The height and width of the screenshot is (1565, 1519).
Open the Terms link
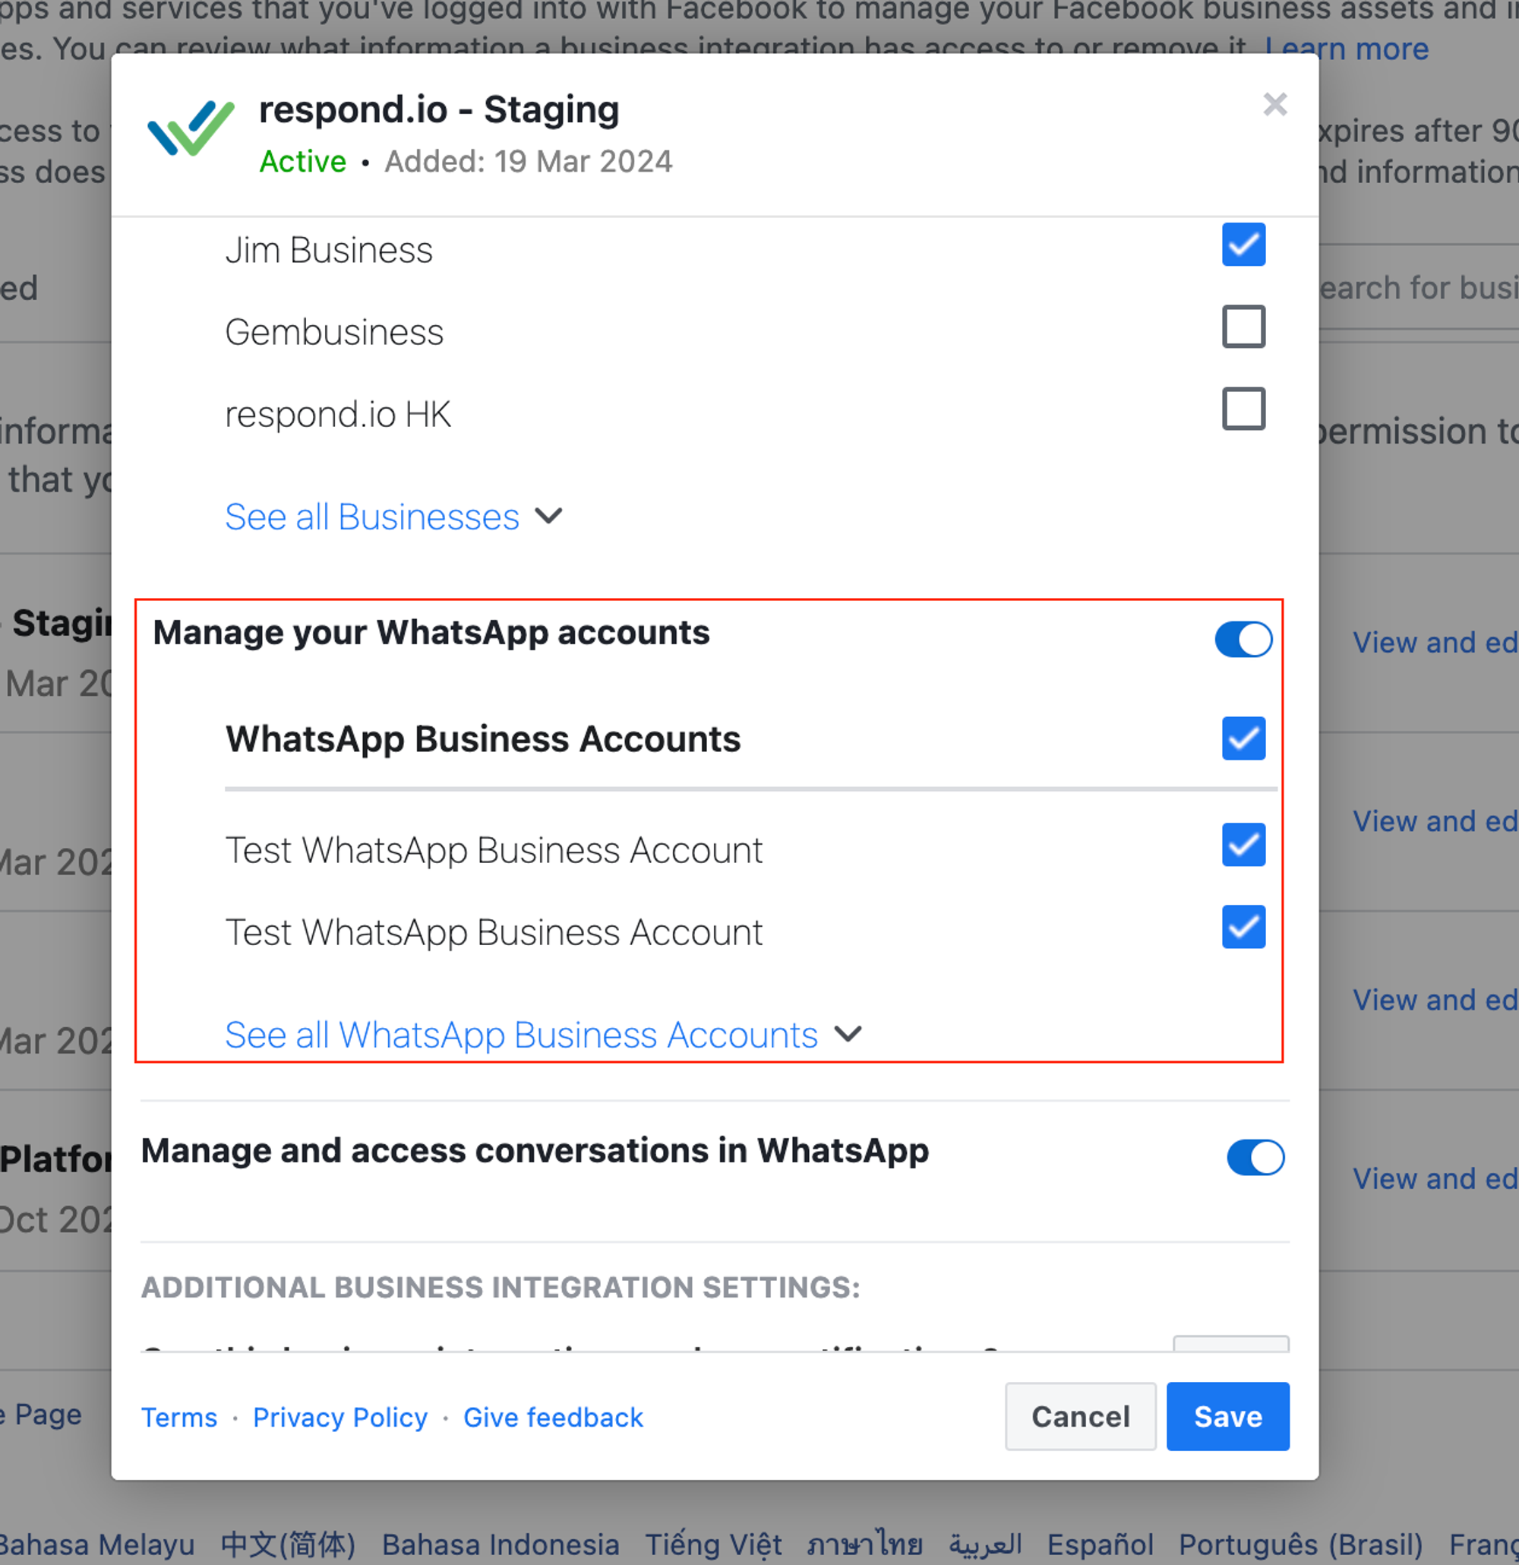pyautogui.click(x=178, y=1418)
